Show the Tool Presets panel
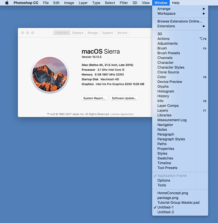Screen dimensions: 218x223 pyautogui.click(x=180, y=168)
